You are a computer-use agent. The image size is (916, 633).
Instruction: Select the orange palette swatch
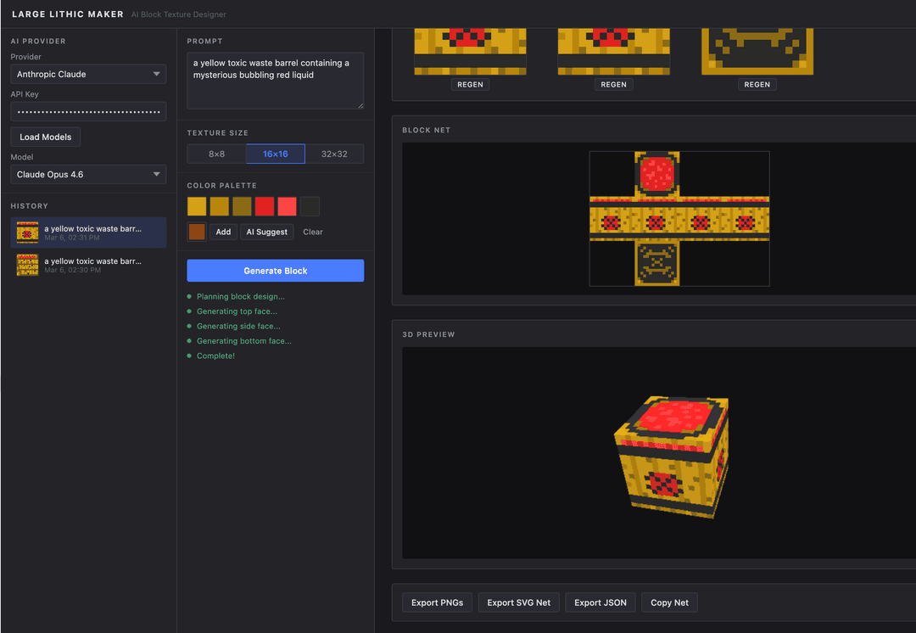tap(196, 231)
